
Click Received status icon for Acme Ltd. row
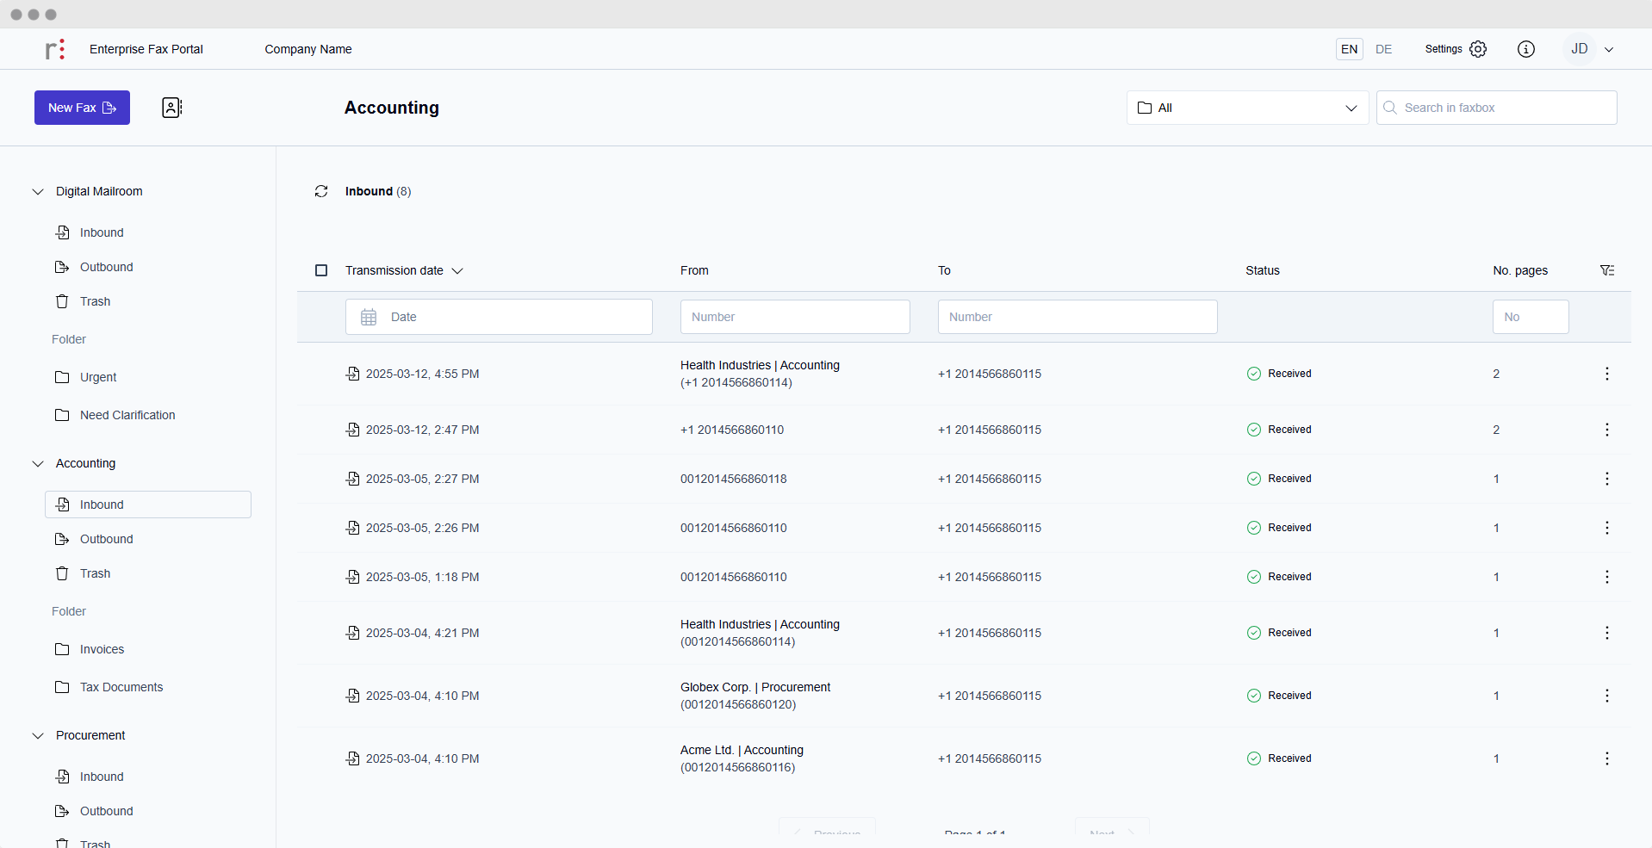(1254, 758)
